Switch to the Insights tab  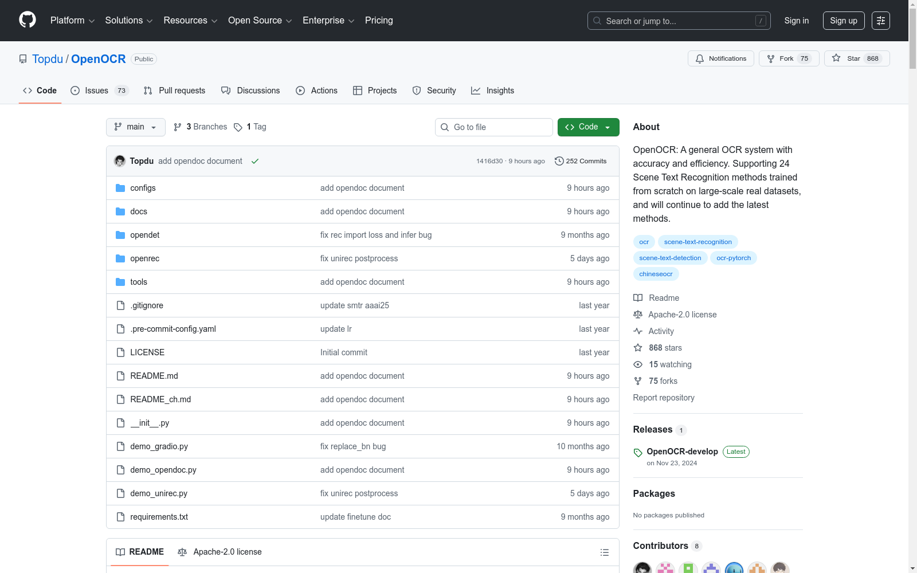pos(493,91)
